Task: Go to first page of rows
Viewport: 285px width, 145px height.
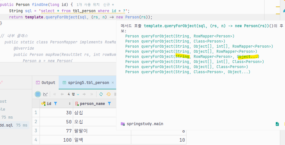Action: pos(55,94)
